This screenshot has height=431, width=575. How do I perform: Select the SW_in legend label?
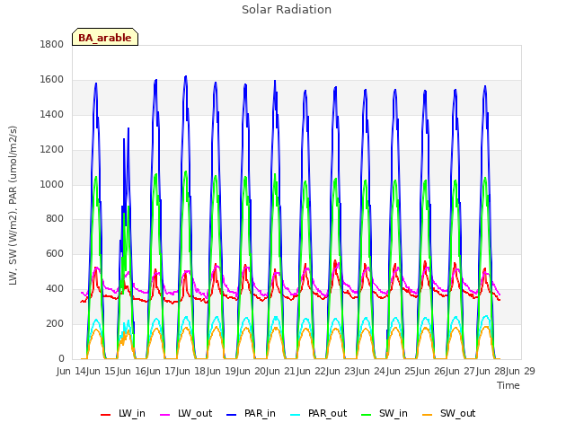coord(394,414)
